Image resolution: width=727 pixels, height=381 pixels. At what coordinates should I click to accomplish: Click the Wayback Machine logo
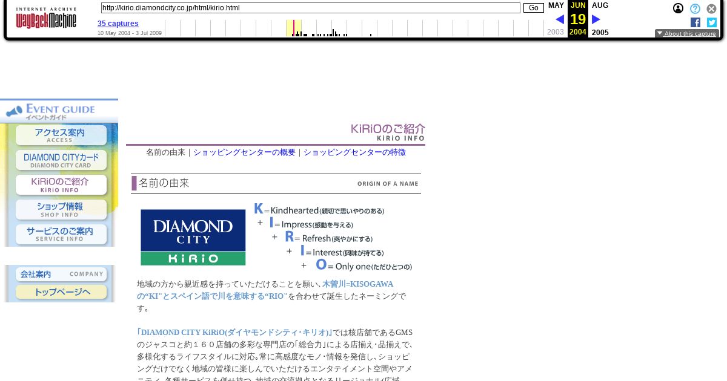pyautogui.click(x=46, y=18)
